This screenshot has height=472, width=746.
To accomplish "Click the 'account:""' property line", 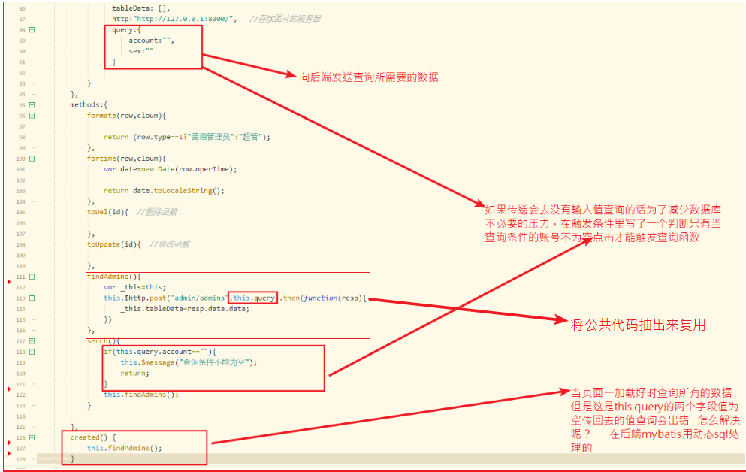I will click(151, 41).
